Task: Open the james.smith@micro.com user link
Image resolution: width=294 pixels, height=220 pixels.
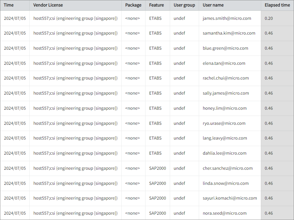Action: 226,18
